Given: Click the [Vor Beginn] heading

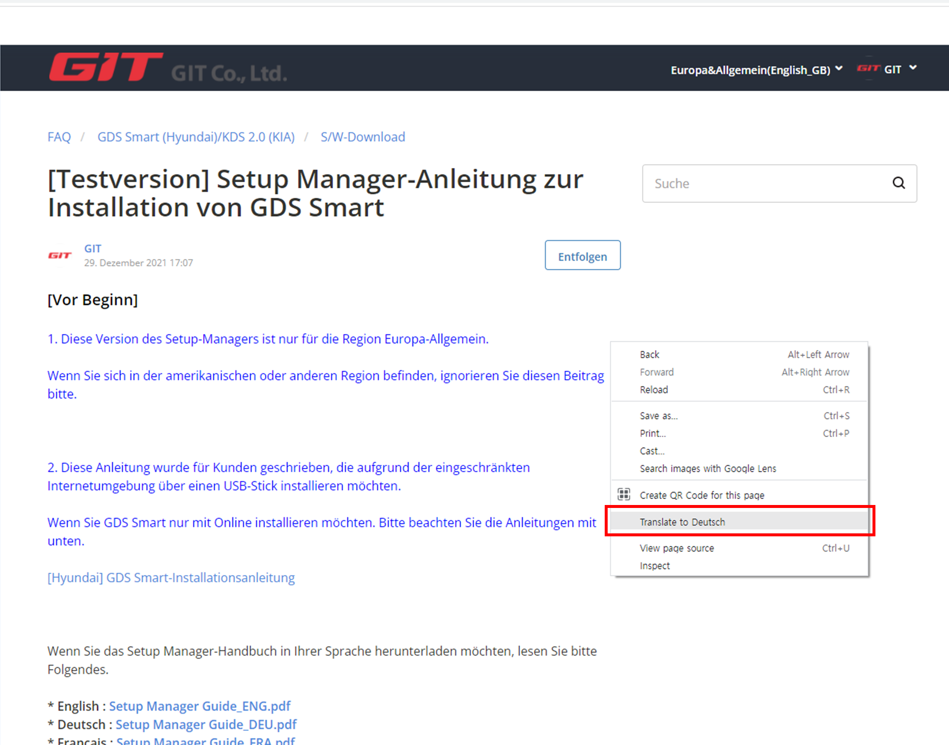Looking at the screenshot, I should point(93,300).
